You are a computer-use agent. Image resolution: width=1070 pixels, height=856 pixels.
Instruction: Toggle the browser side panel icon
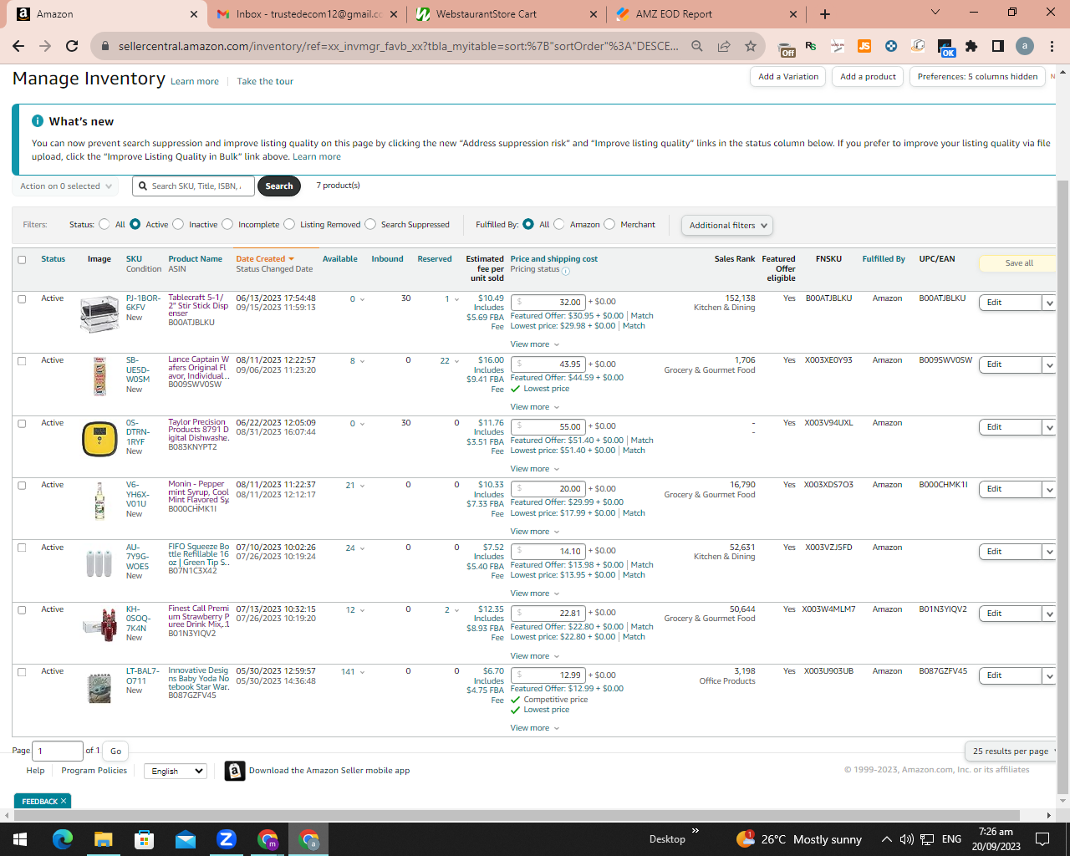coord(998,46)
